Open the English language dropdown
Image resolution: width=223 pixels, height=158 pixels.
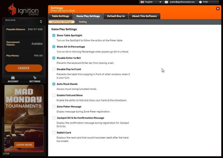pos(151,2)
